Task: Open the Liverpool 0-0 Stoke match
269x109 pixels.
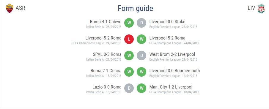Action: pos(167,22)
